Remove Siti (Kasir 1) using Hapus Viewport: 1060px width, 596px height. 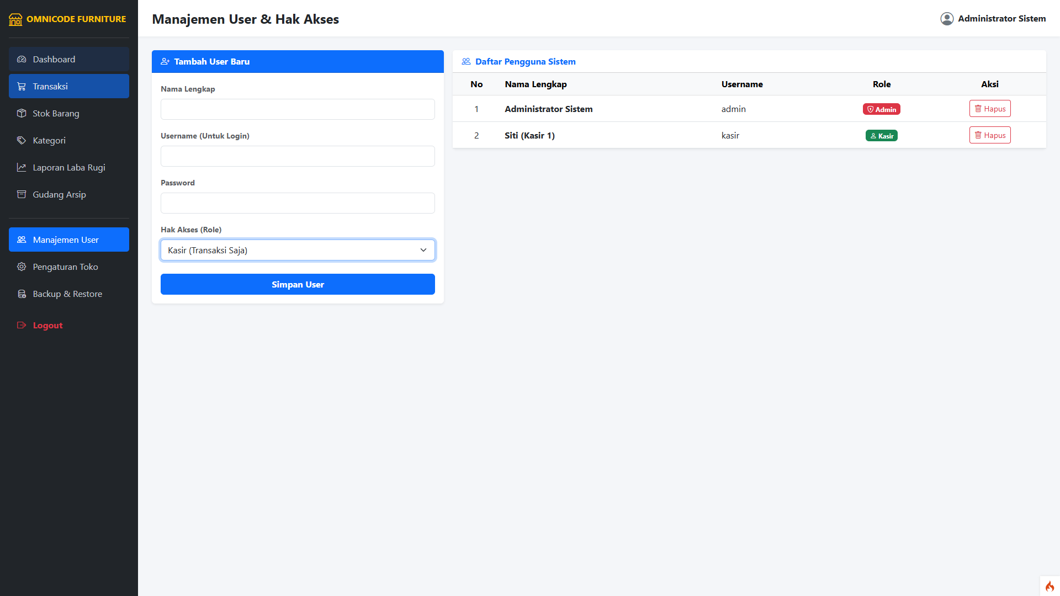pyautogui.click(x=989, y=135)
